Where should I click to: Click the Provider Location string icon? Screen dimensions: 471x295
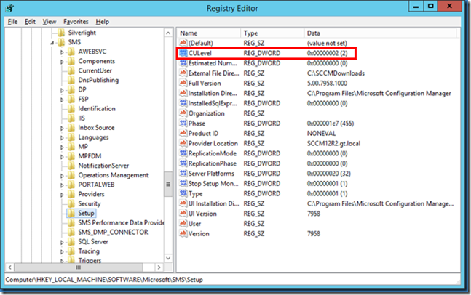(x=183, y=143)
